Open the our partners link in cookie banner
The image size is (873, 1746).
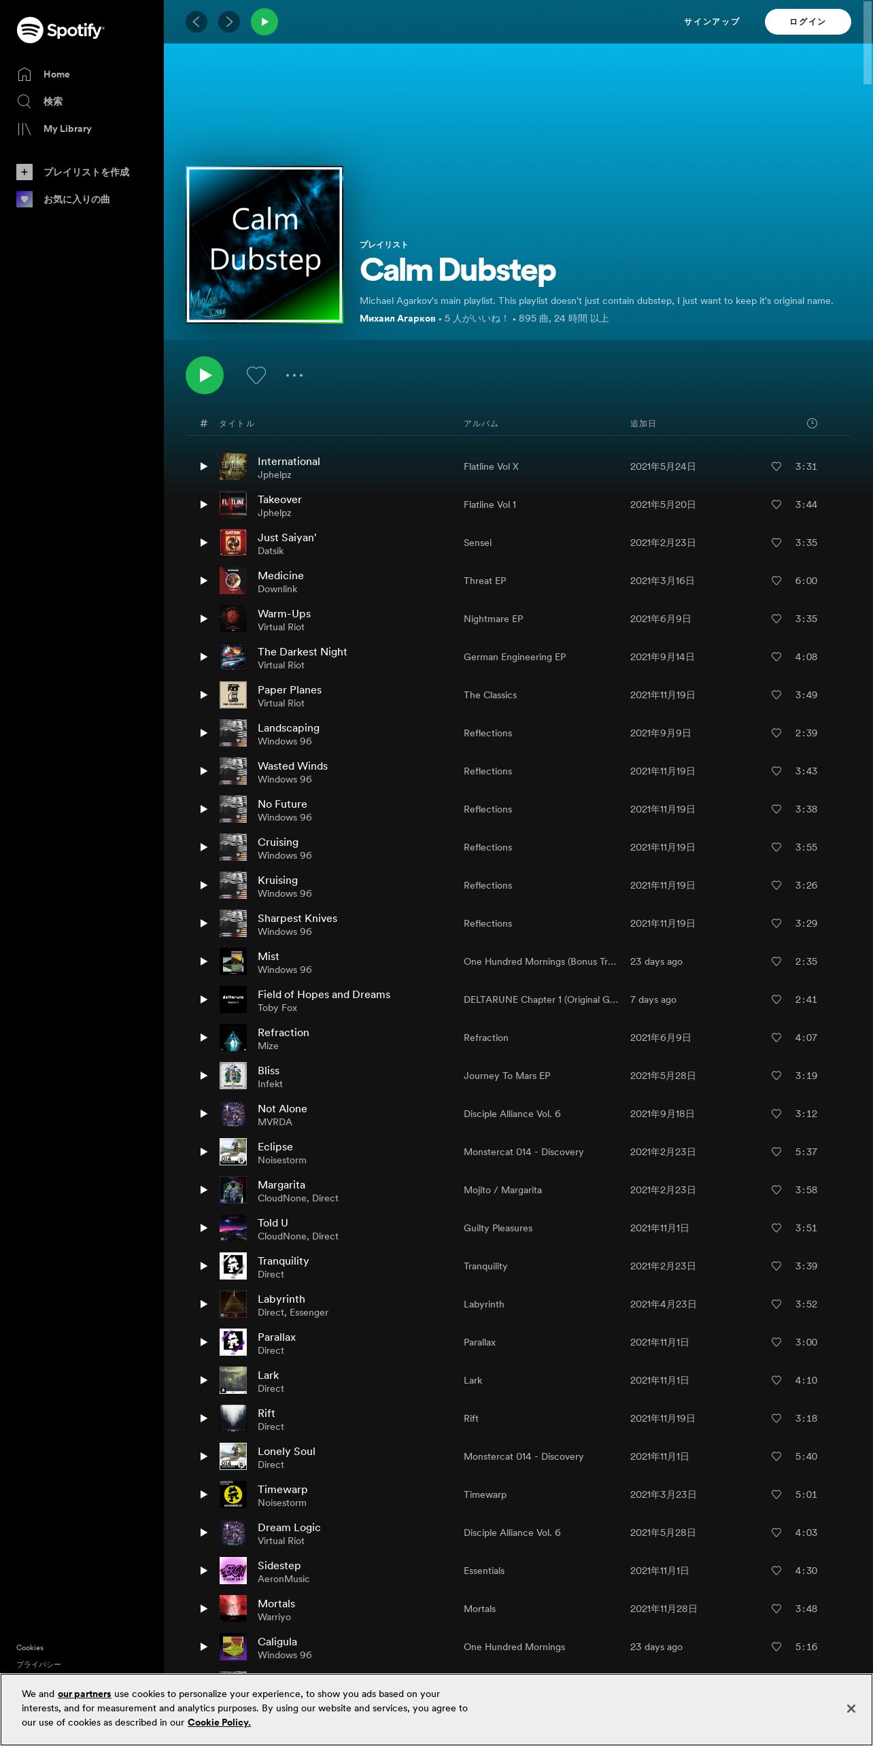click(84, 1694)
